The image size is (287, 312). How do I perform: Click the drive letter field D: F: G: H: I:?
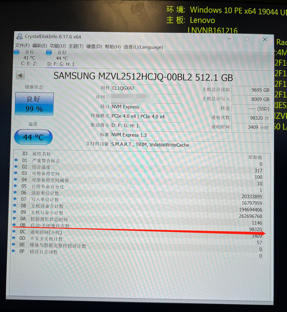[146, 126]
